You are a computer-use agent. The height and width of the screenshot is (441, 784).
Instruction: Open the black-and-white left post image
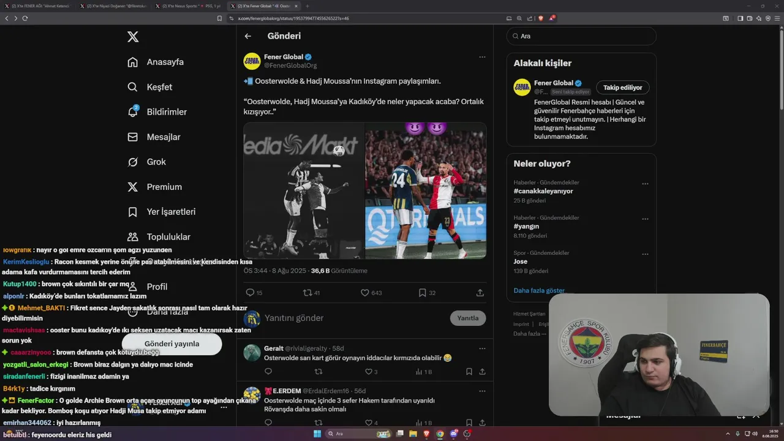[x=304, y=190]
